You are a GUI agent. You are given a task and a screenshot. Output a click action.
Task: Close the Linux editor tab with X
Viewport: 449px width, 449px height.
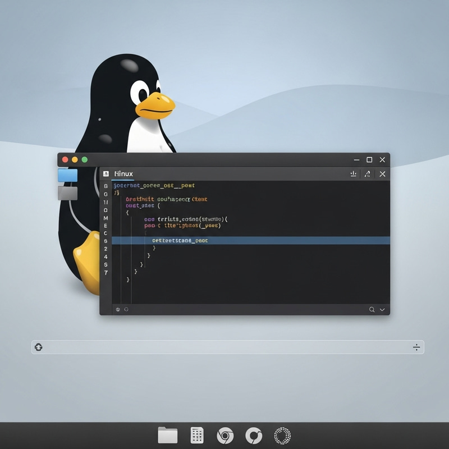(382, 174)
